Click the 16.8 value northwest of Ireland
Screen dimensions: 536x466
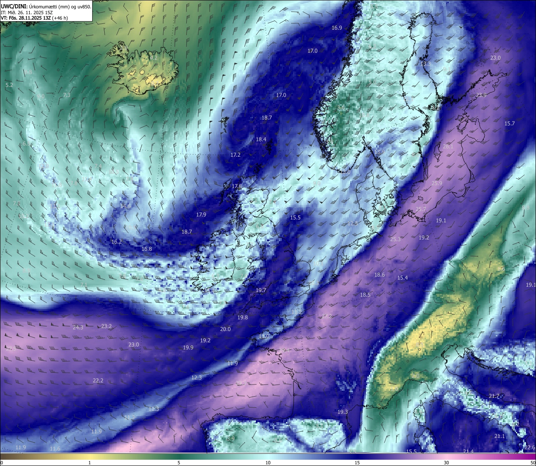tap(147, 249)
